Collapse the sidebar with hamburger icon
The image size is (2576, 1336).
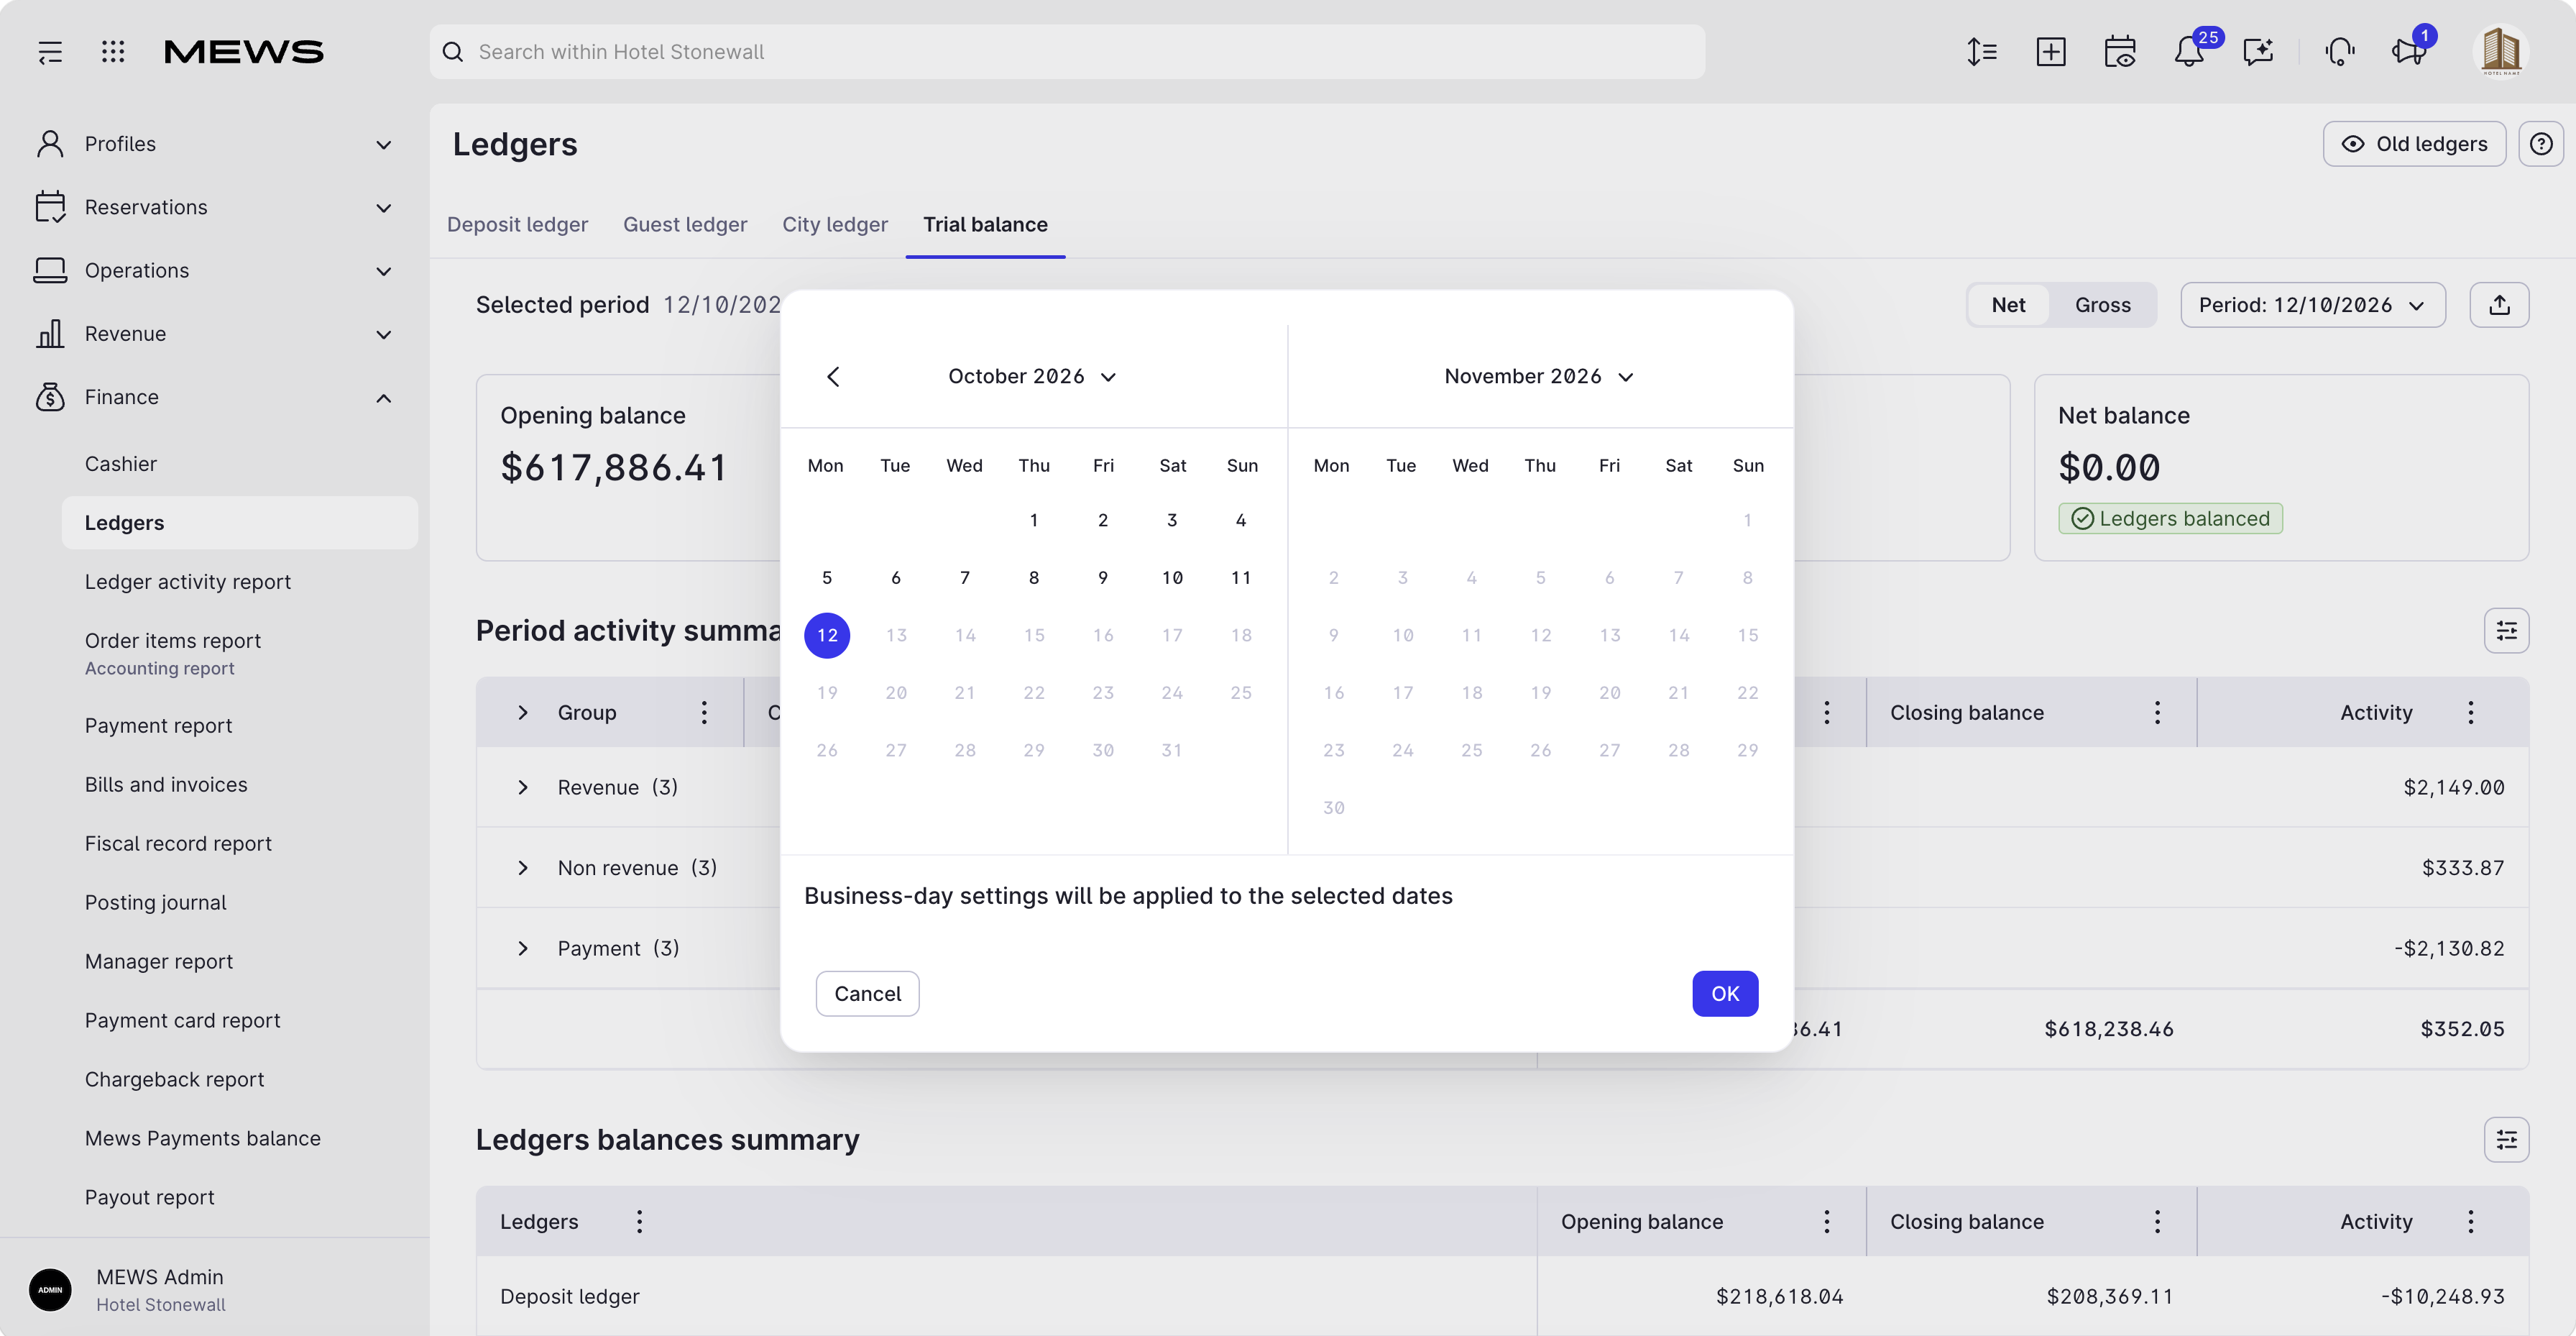pyautogui.click(x=50, y=52)
